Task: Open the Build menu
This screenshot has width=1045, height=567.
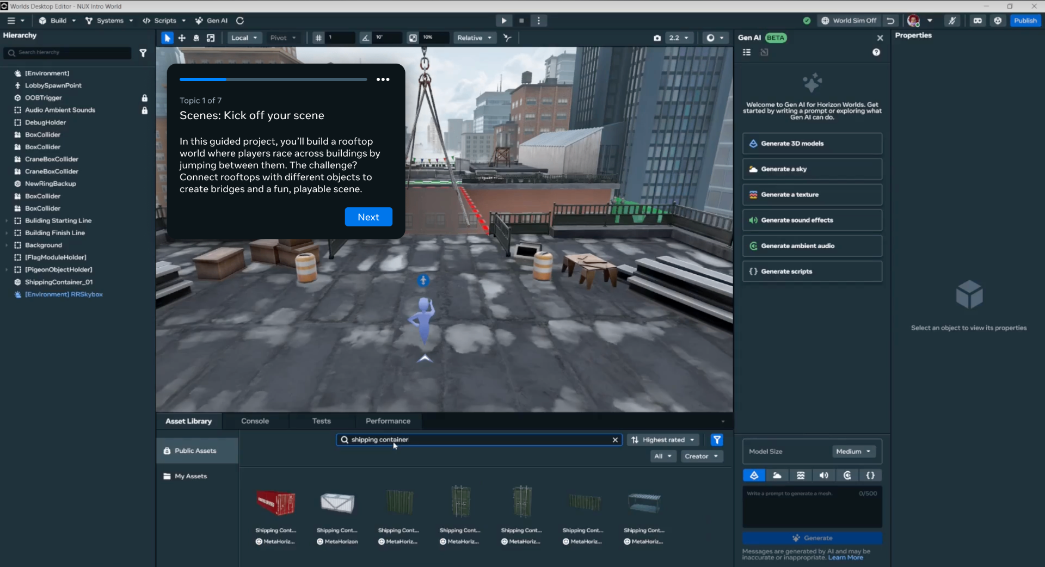Action: (57, 21)
